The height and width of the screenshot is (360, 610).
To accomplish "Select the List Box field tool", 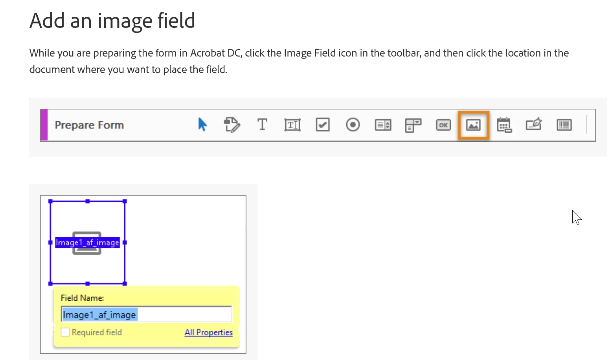I will coord(383,125).
